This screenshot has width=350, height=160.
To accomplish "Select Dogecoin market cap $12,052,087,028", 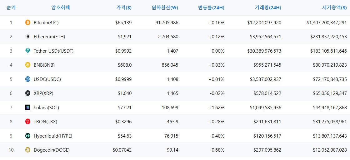I will tap(330, 150).
